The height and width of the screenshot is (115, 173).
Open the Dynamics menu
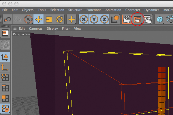[152, 10]
